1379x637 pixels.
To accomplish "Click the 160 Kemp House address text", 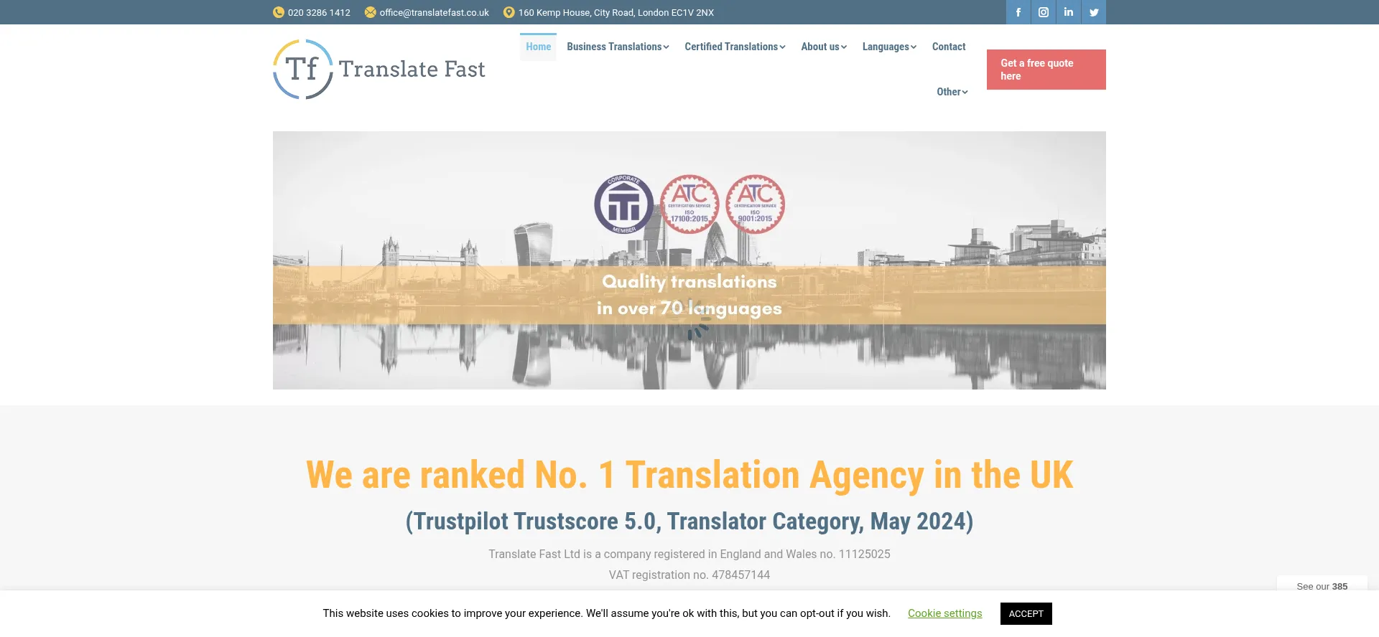I will click(x=616, y=12).
